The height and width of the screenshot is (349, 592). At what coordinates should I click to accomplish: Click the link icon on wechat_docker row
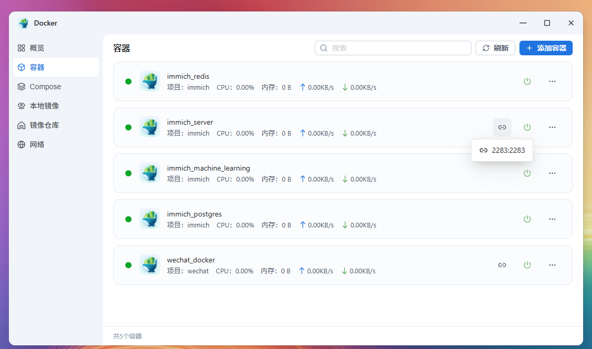502,265
